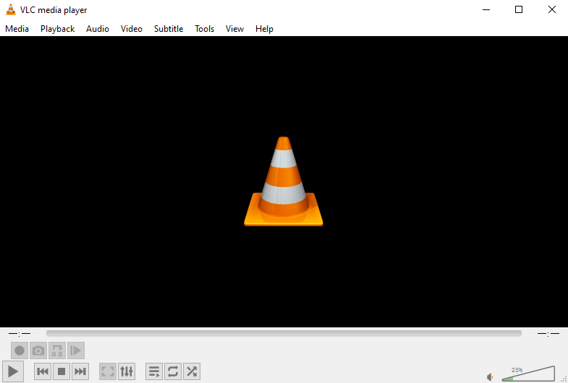Click the elapsed time label on left
The height and width of the screenshot is (383, 568).
[20, 333]
